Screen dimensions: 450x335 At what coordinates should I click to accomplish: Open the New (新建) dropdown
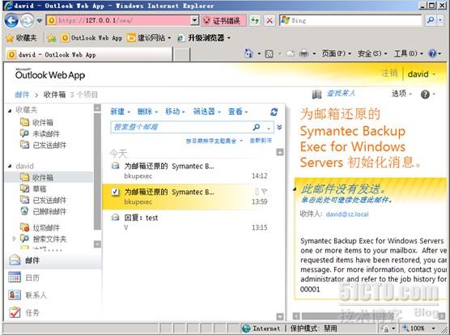[x=121, y=112]
